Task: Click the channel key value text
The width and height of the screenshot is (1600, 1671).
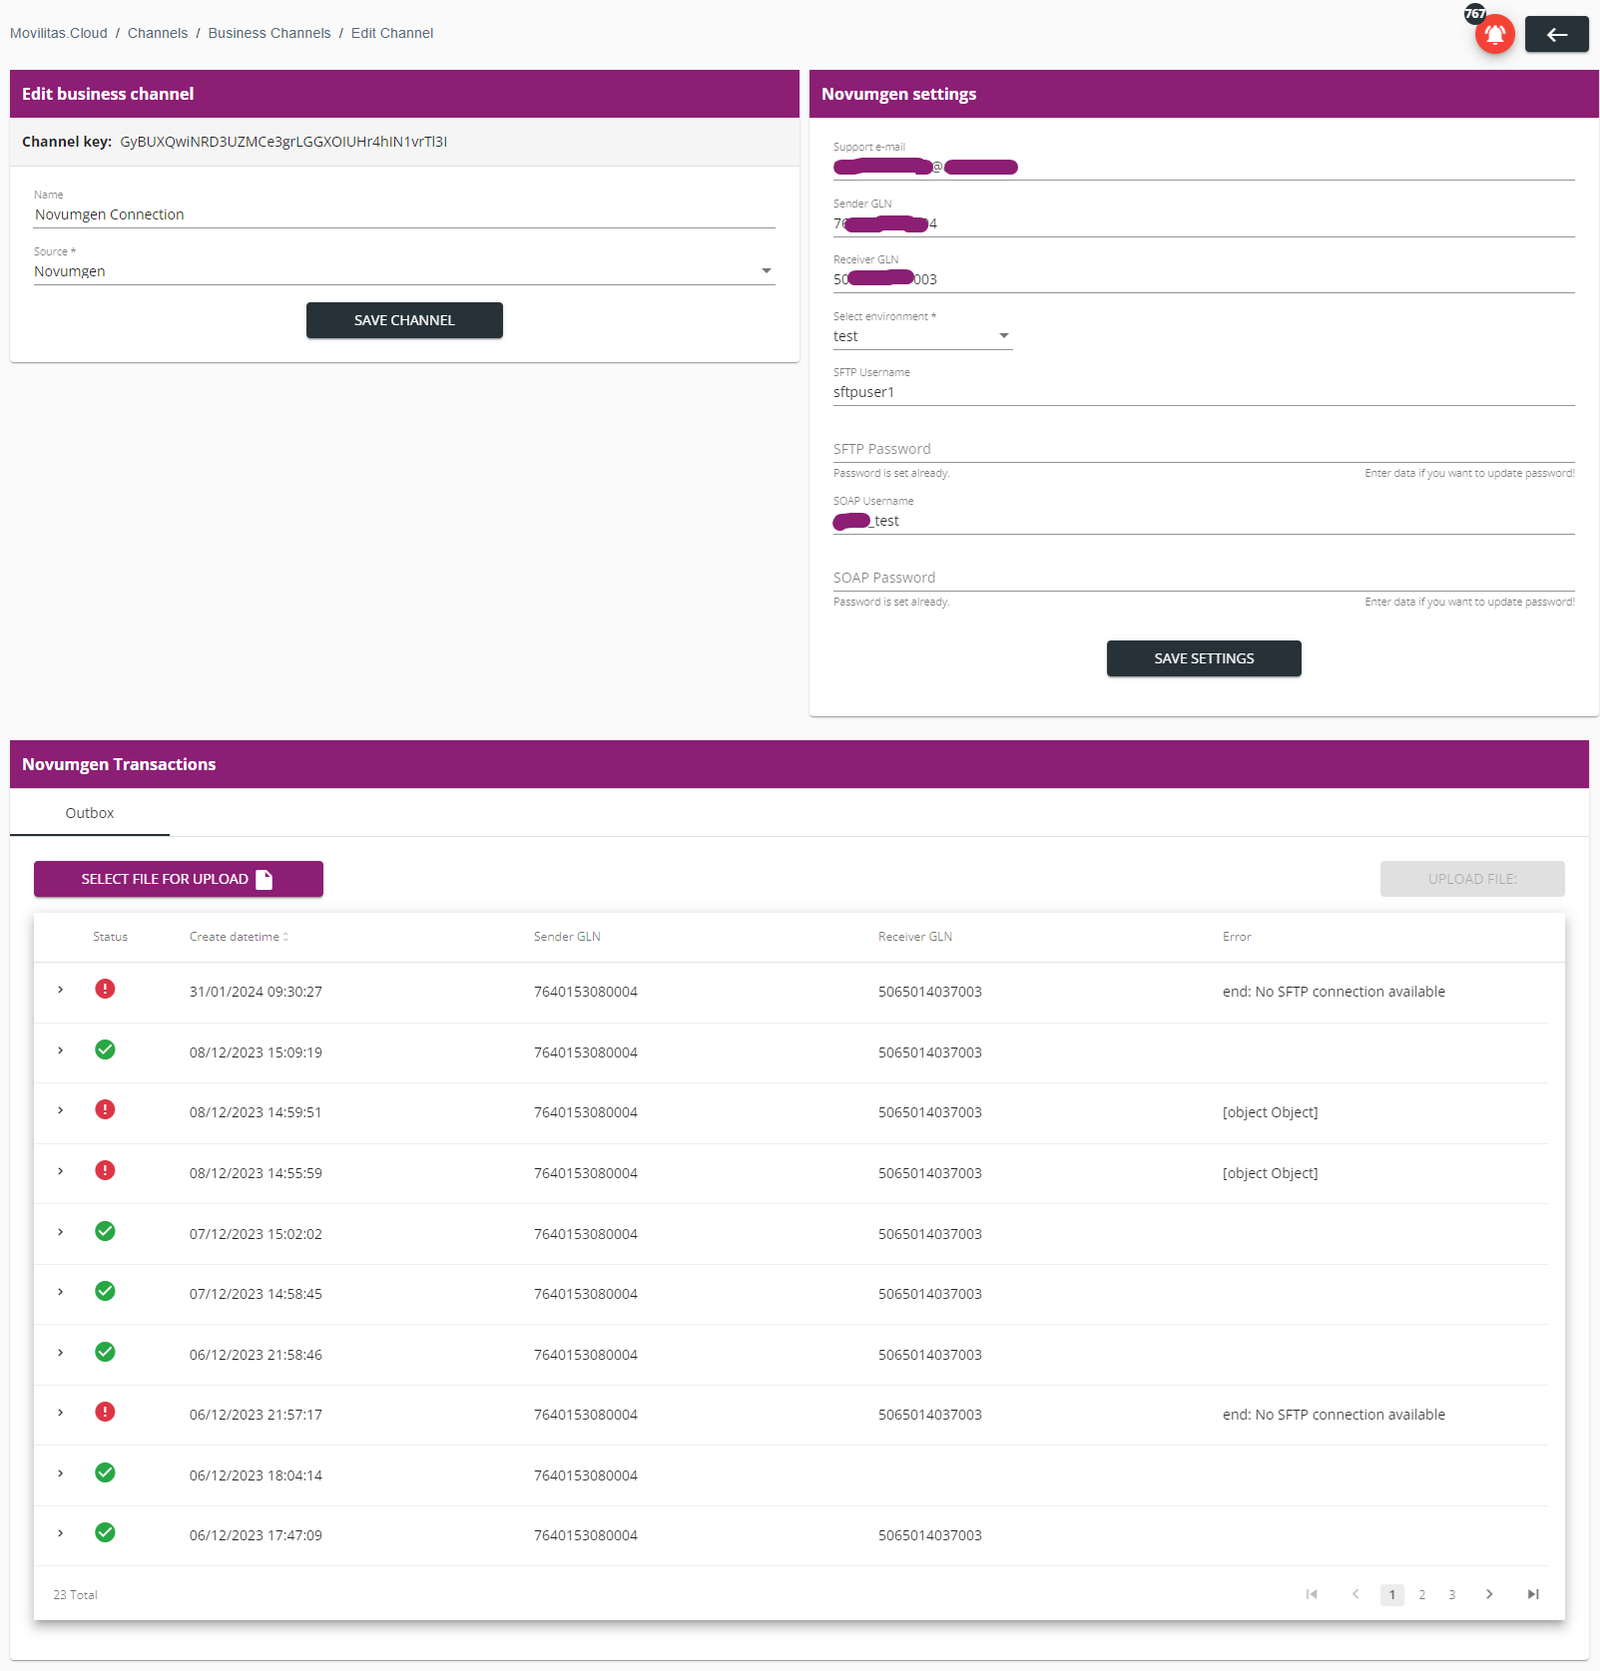Action: coord(283,142)
